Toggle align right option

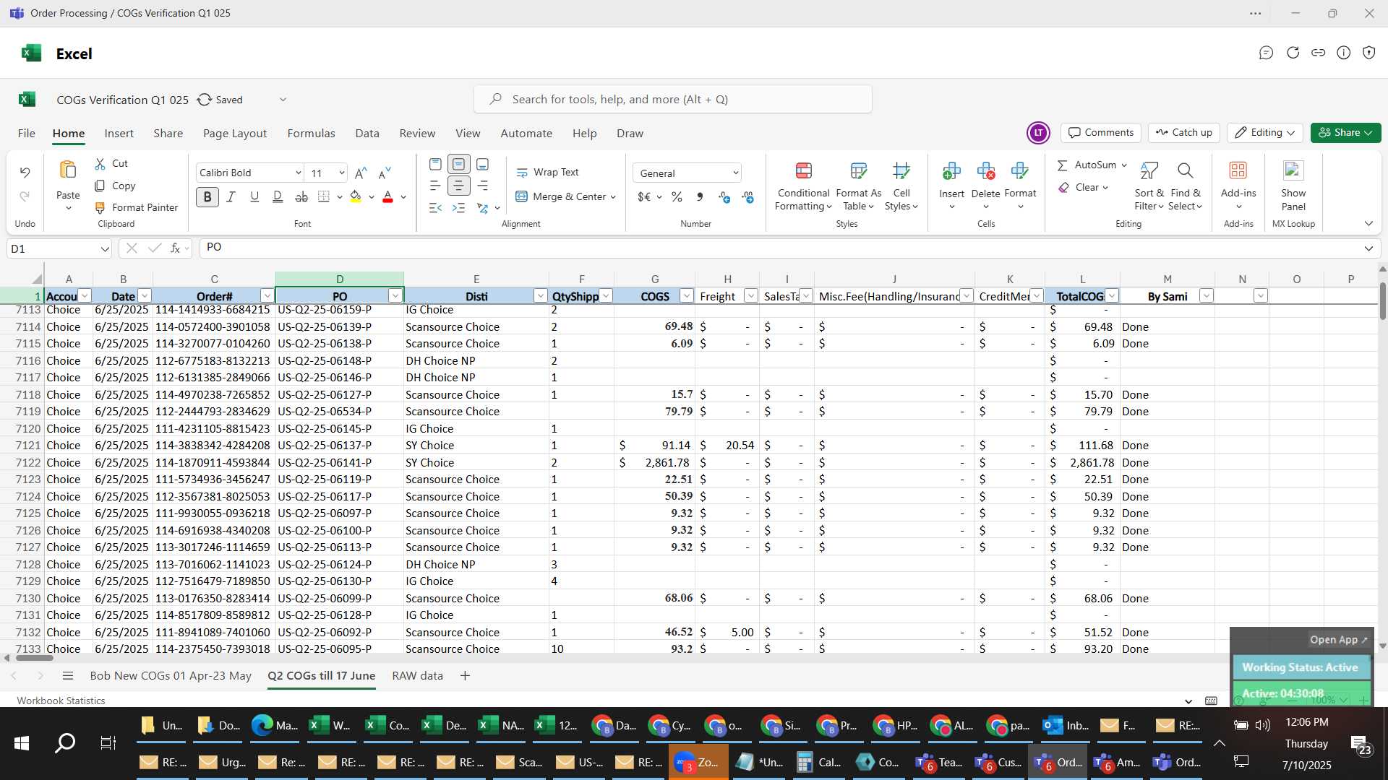(482, 186)
